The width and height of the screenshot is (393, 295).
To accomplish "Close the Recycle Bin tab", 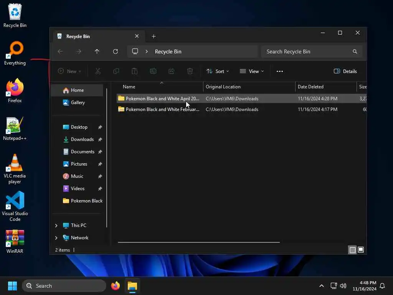I will (x=137, y=36).
